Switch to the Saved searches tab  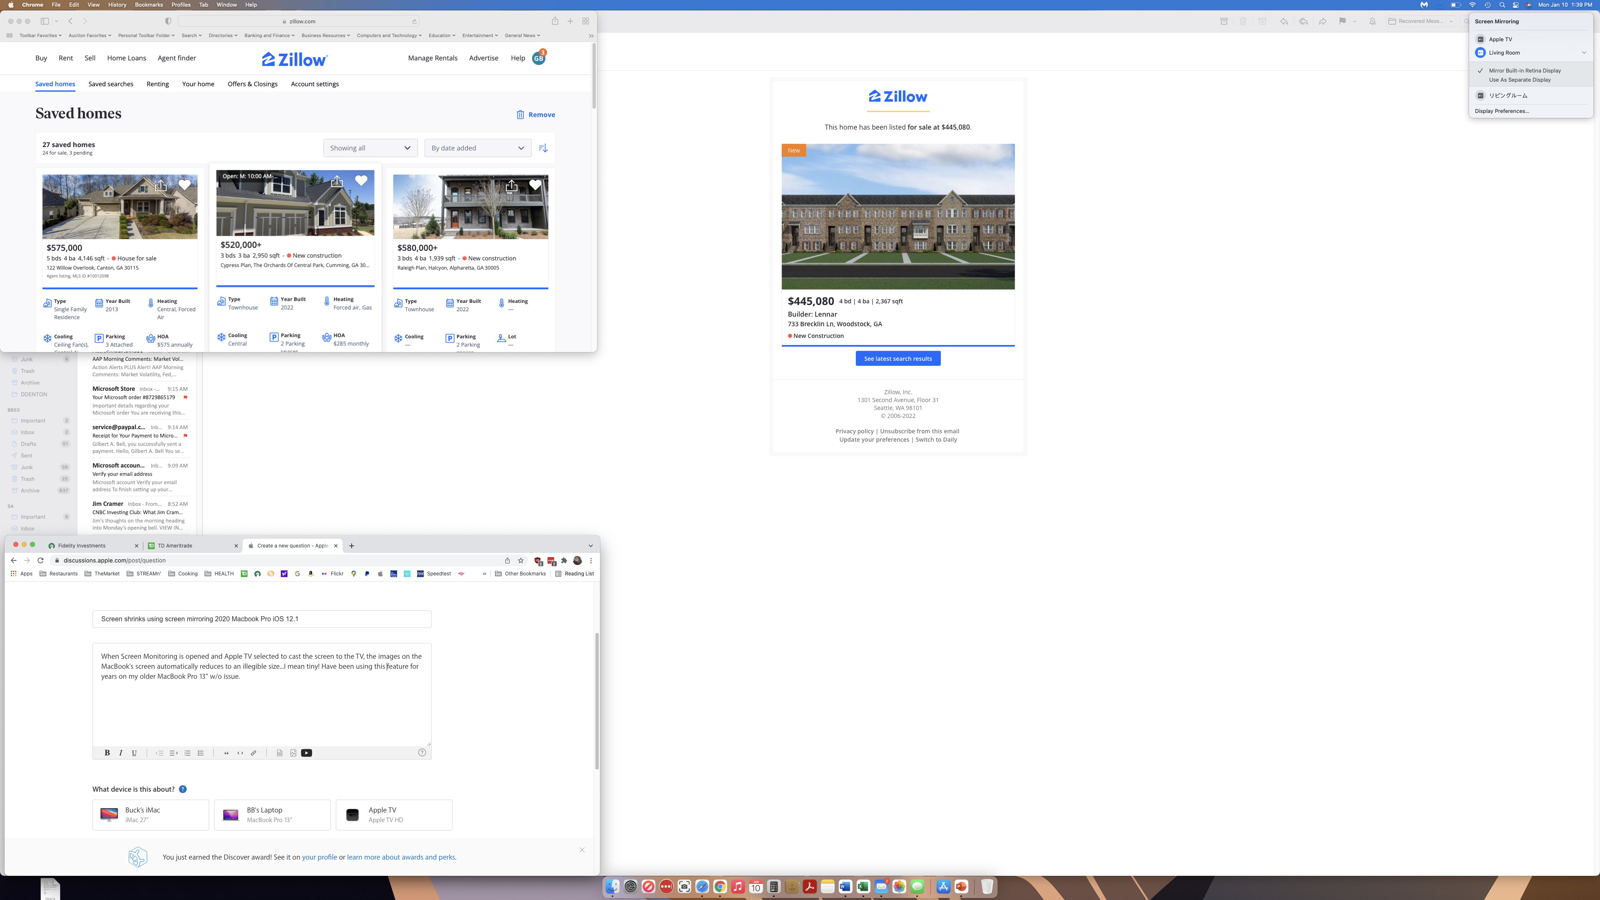click(110, 84)
